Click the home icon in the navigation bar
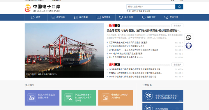Screen dimensions: 209x110 33,17
